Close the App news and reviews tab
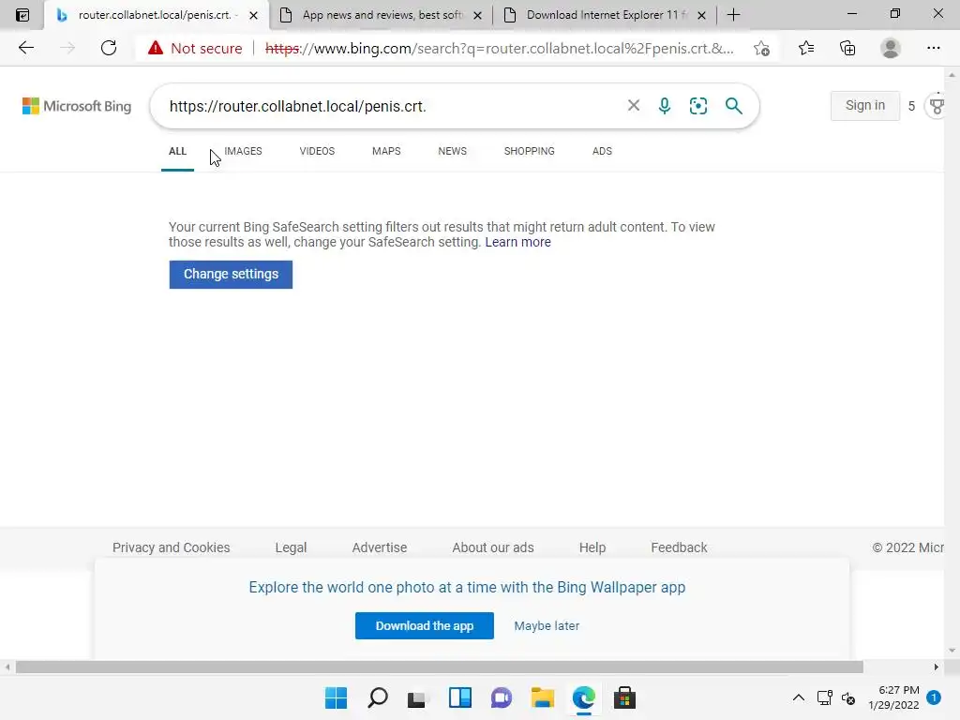Viewport: 960px width, 720px height. click(477, 15)
